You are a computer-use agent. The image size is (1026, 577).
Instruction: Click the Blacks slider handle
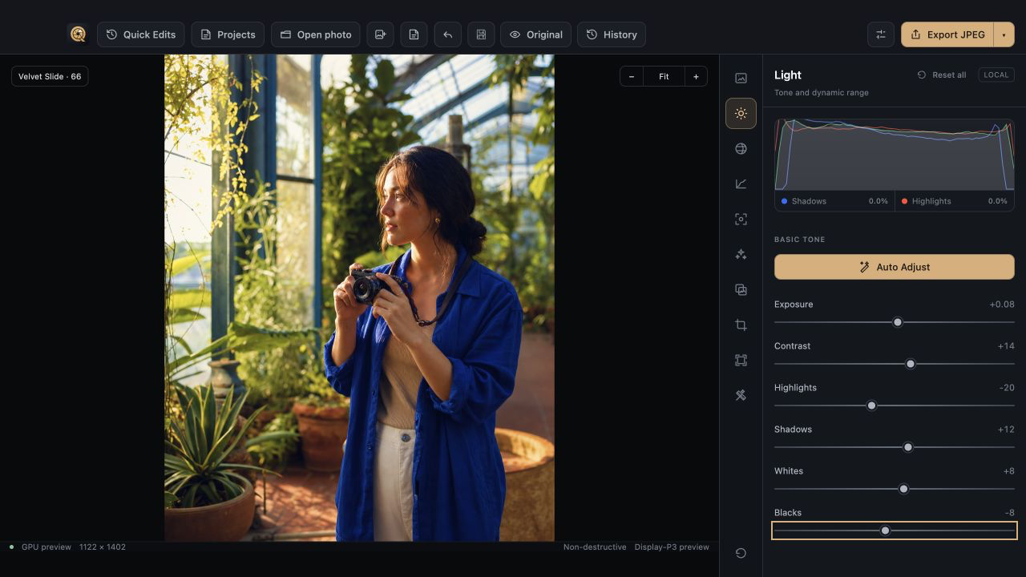[x=886, y=531]
